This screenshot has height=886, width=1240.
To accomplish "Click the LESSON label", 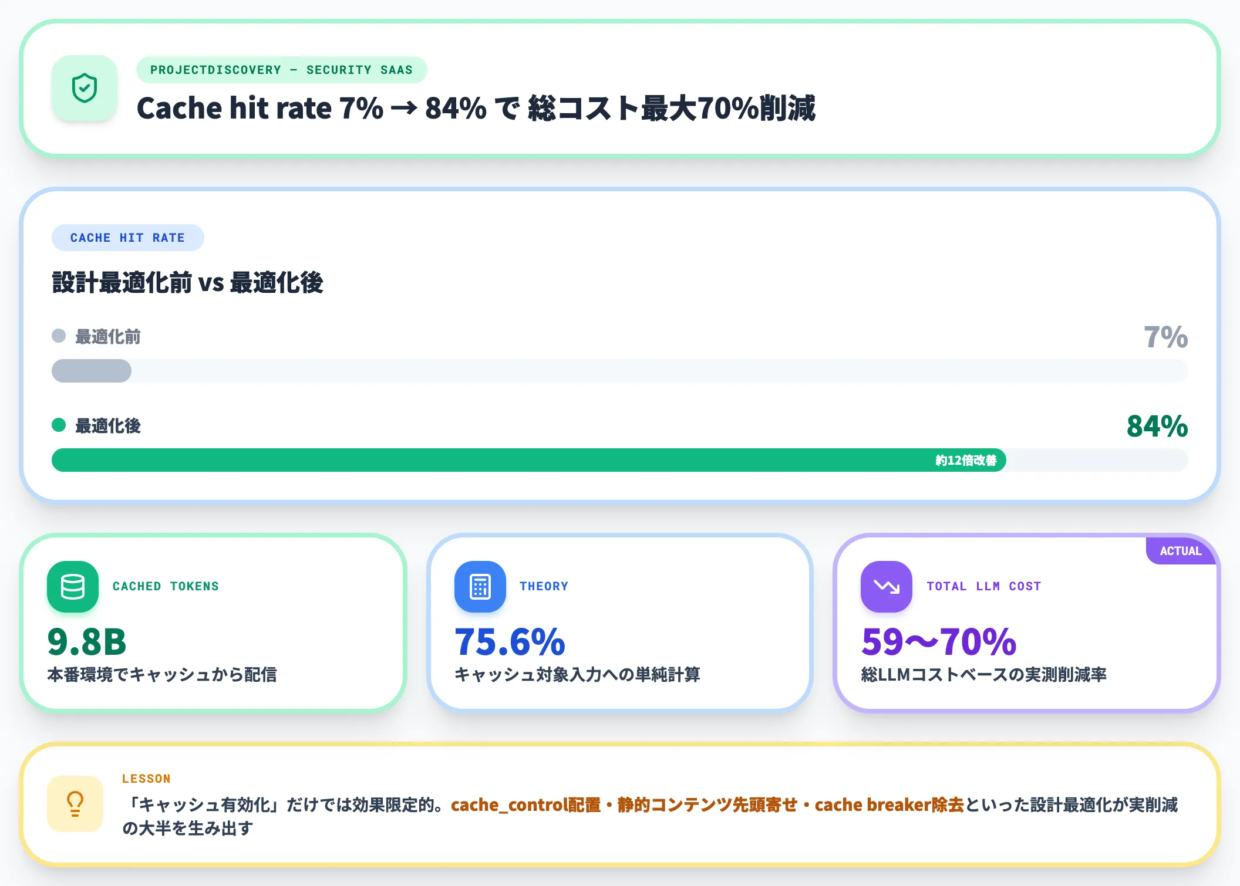I will (146, 779).
